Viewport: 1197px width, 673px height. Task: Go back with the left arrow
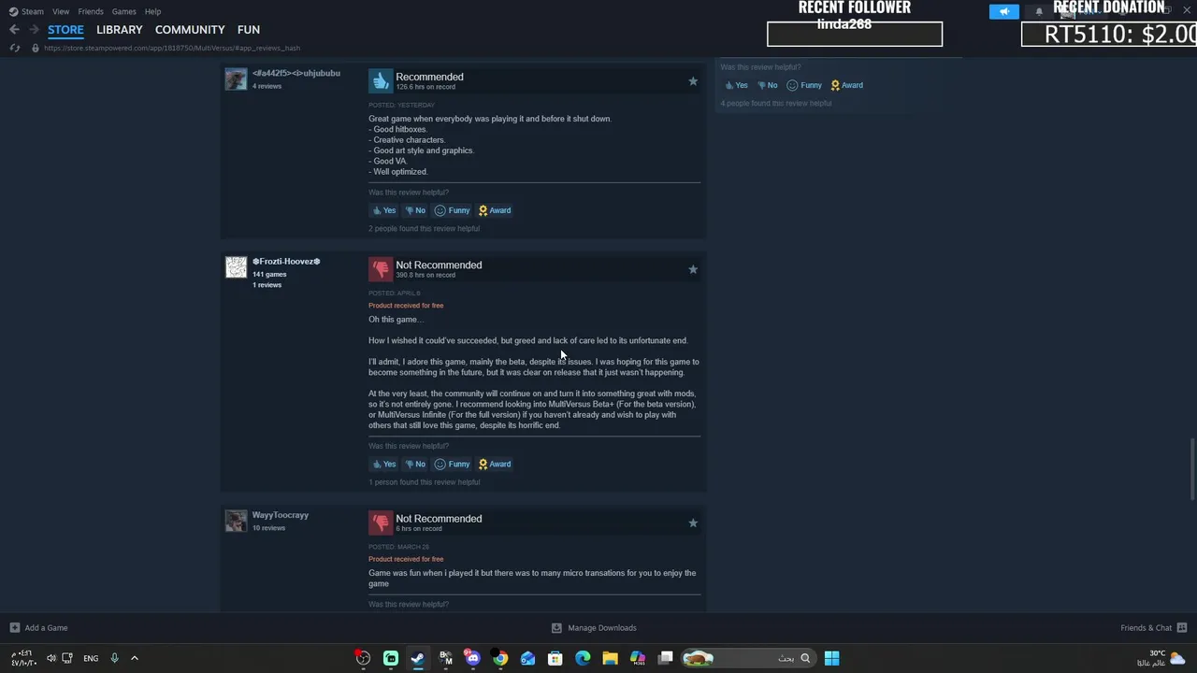click(14, 30)
